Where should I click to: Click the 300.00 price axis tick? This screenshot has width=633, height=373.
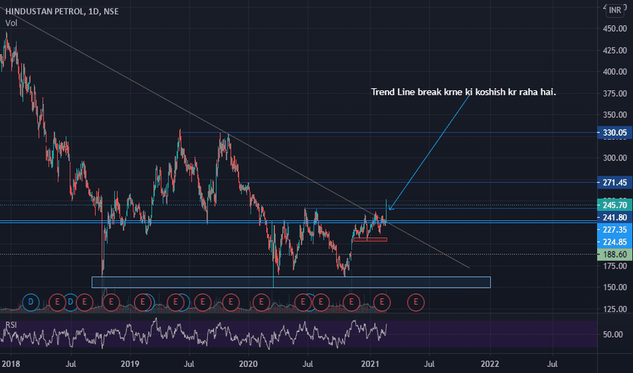click(x=615, y=158)
